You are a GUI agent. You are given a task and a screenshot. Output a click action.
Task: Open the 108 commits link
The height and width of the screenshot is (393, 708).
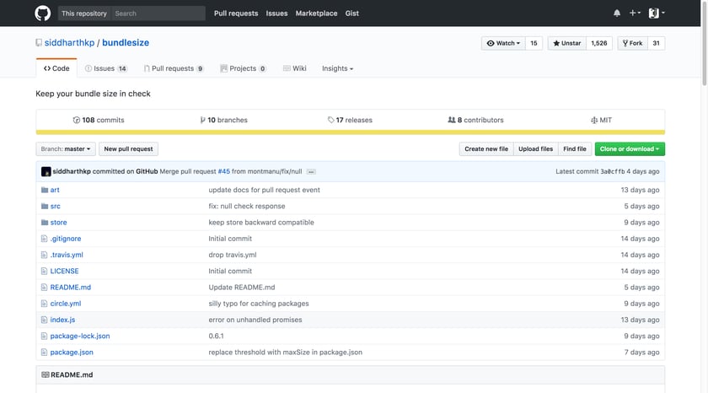pyautogui.click(x=99, y=120)
